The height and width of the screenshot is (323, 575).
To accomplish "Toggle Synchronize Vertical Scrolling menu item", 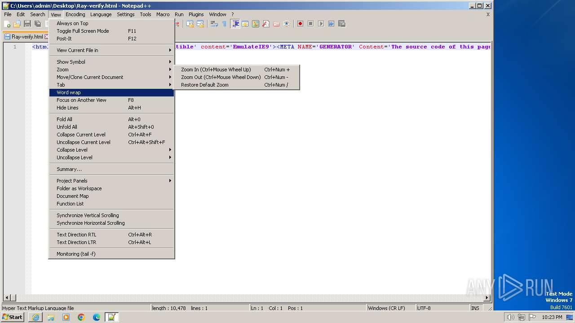I will [111, 215].
